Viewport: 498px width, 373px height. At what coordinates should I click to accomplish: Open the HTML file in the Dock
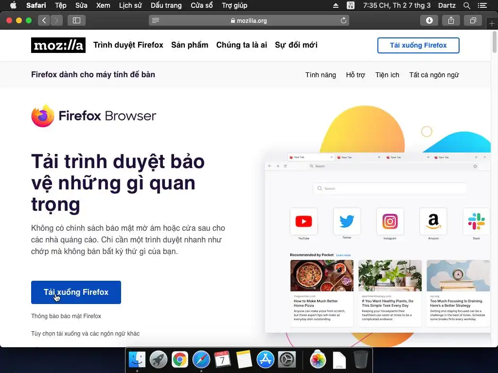coord(339,360)
